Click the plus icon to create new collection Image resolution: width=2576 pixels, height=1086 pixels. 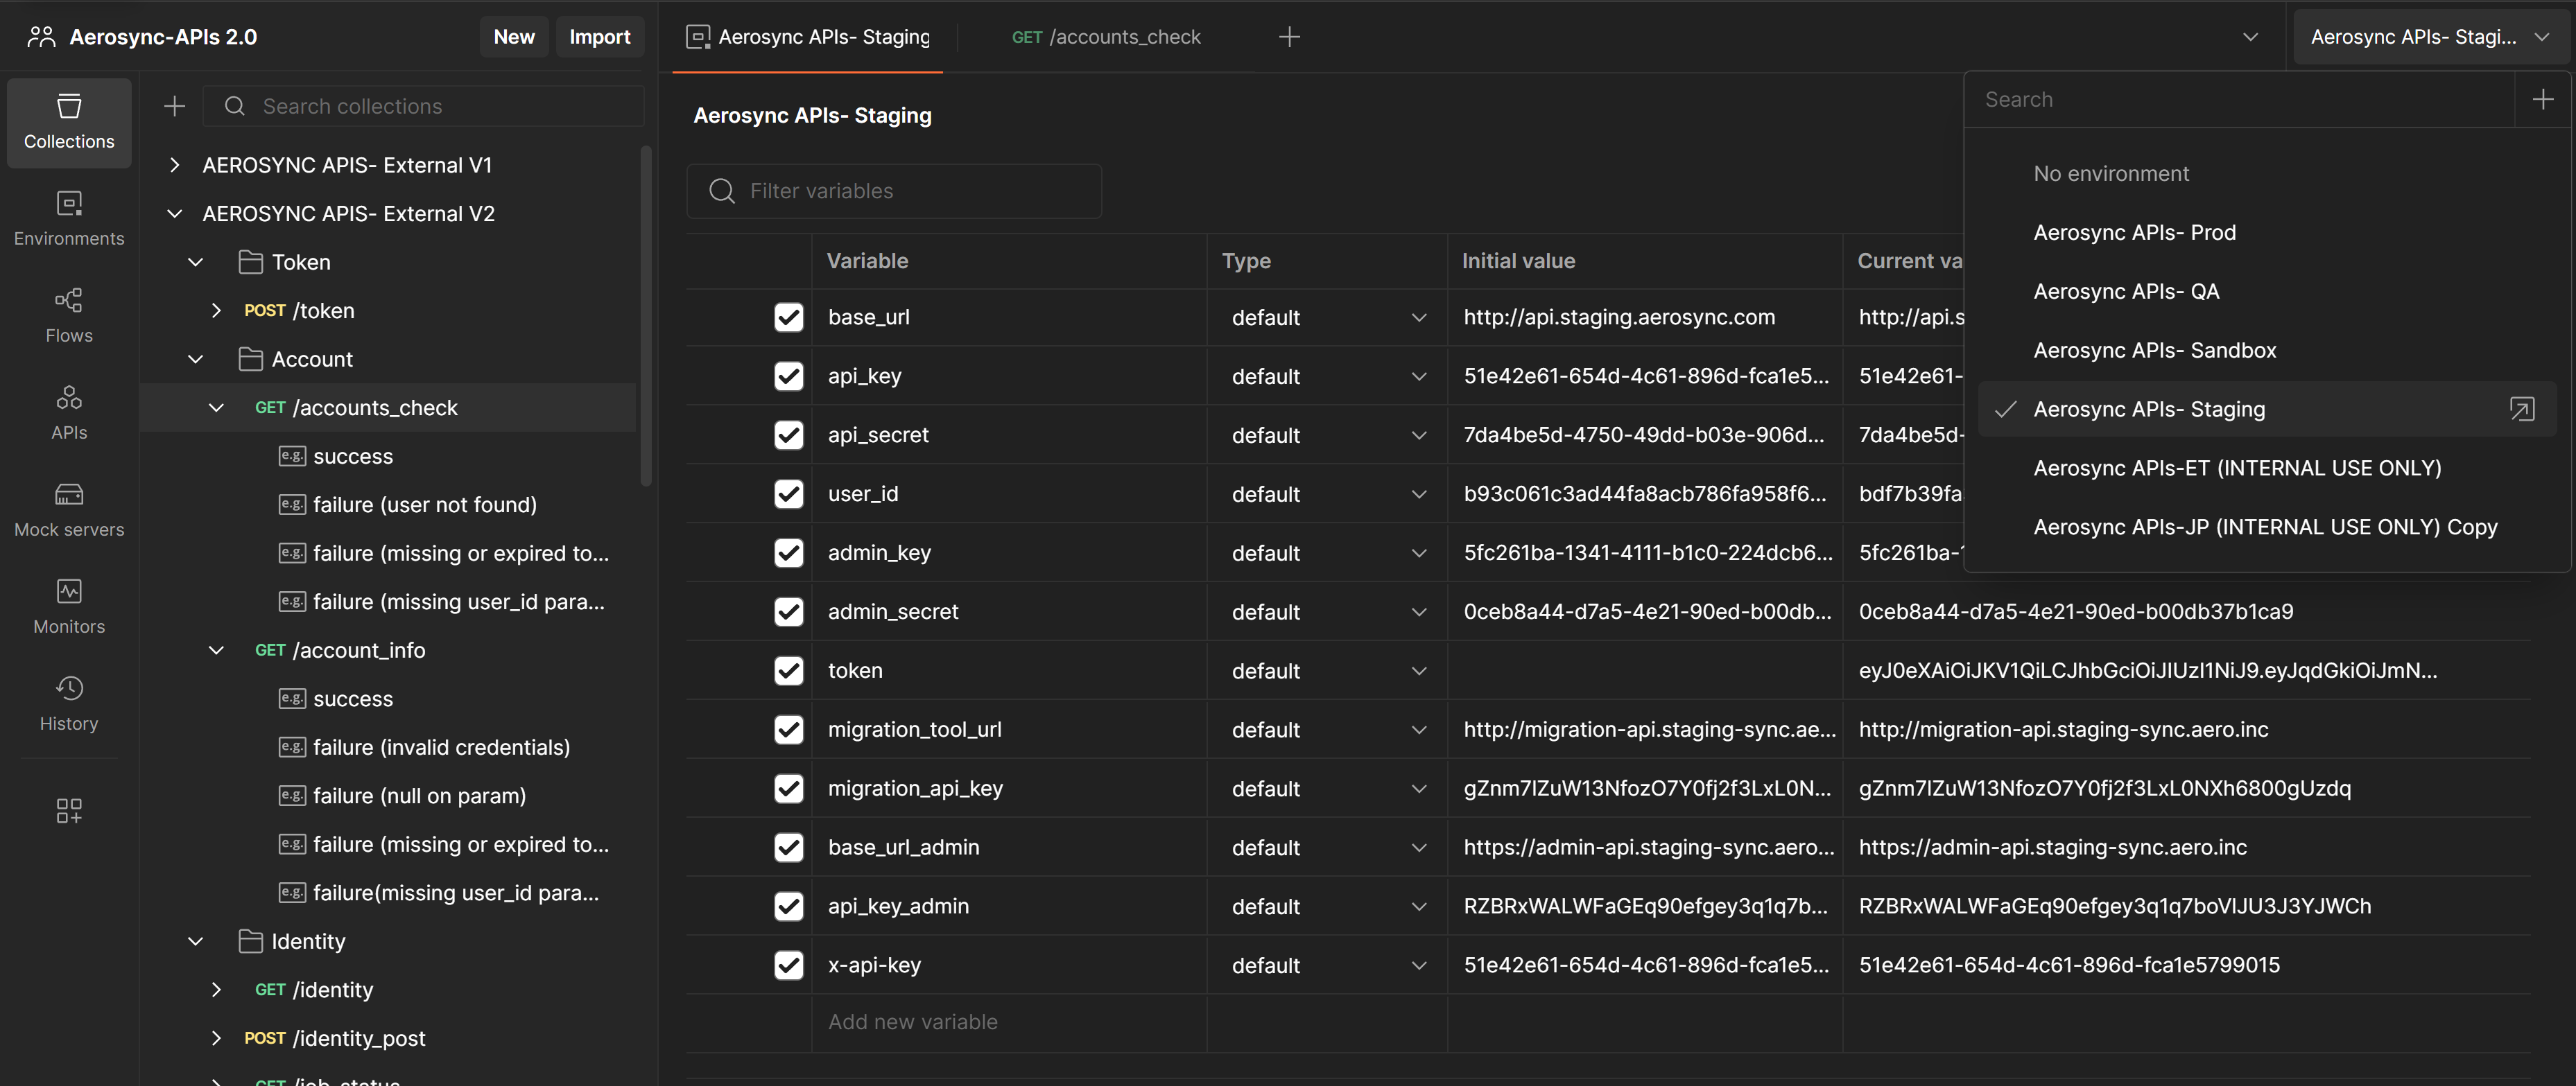tap(175, 106)
